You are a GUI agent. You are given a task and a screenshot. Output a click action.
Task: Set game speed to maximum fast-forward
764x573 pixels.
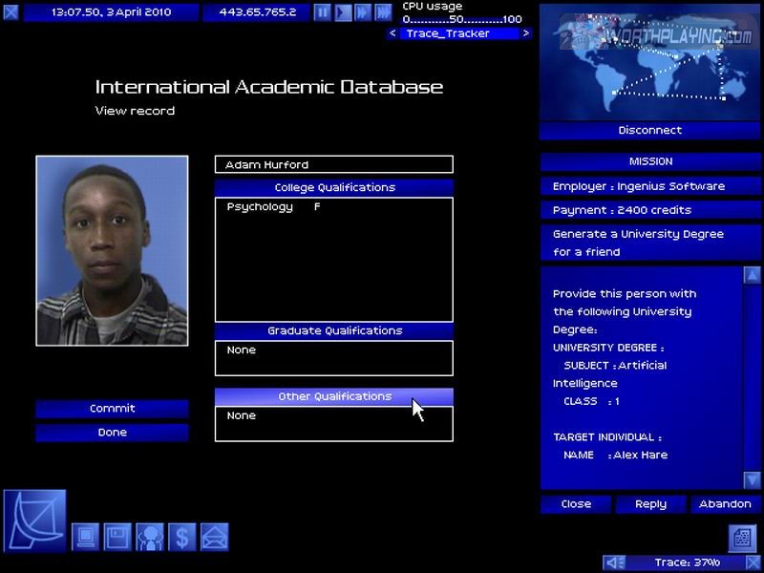[x=382, y=12]
